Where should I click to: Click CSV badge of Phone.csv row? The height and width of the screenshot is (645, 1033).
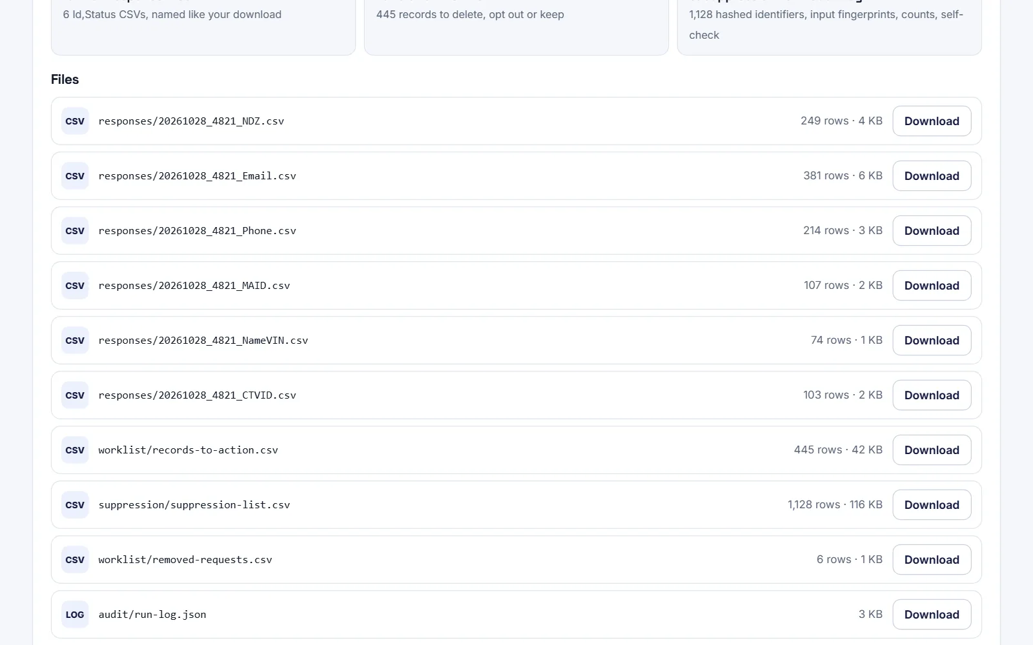pyautogui.click(x=75, y=231)
